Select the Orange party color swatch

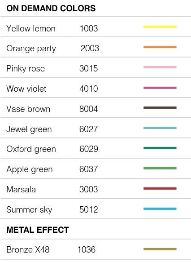(x=160, y=47)
